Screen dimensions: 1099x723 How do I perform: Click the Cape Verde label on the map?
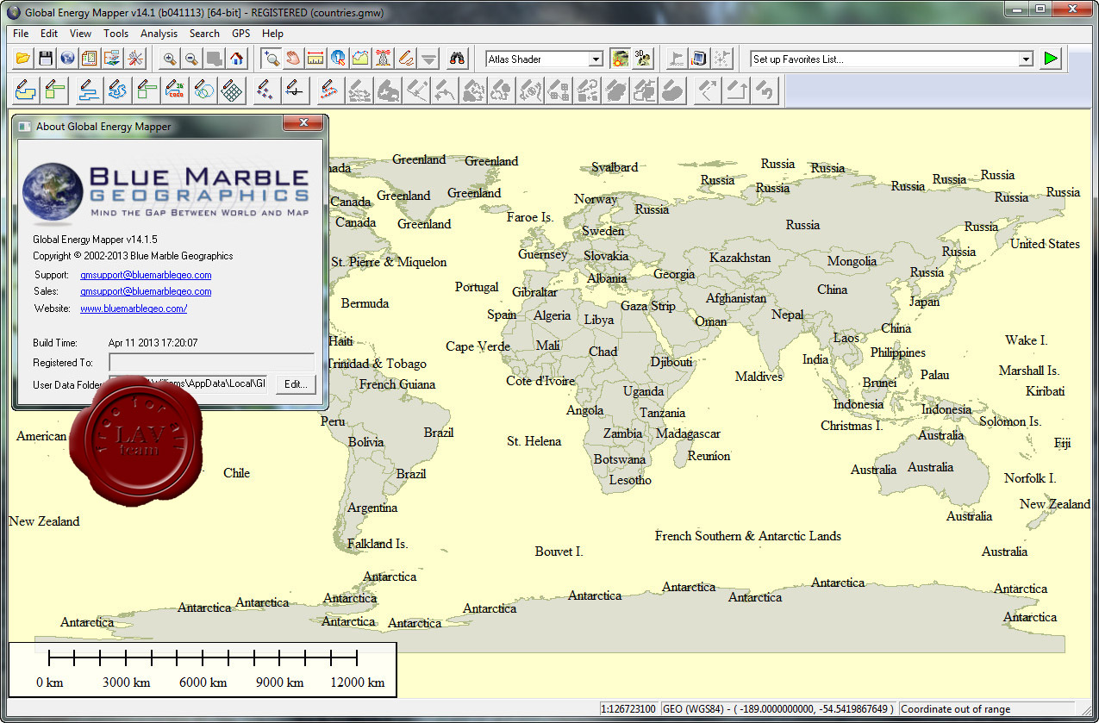pyautogui.click(x=478, y=346)
